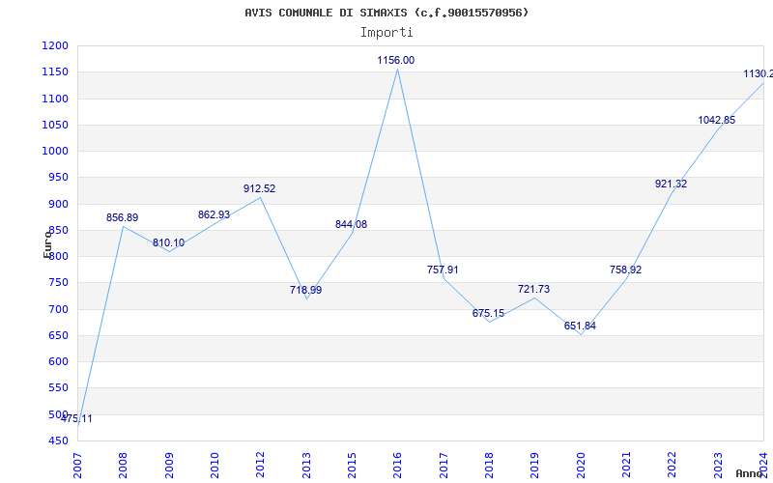This screenshot has height=483, width=773.
Task: Click the x-axis year 2008
Action: click(x=123, y=466)
